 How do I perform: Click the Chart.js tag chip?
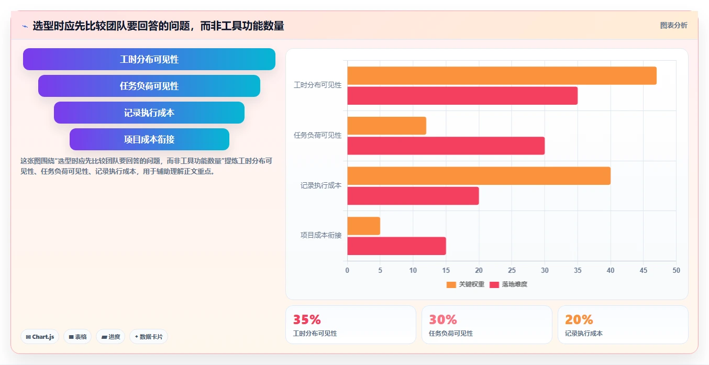click(40, 337)
